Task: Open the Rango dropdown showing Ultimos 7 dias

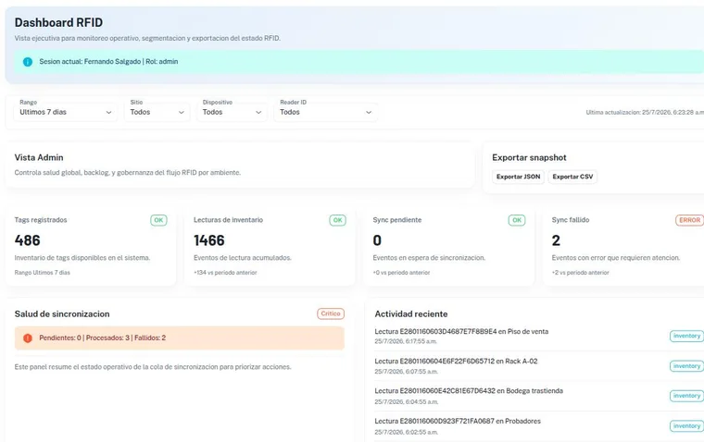Action: (66, 112)
